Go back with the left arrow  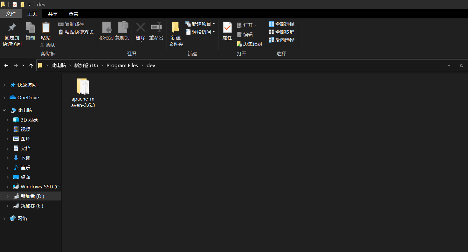6,66
